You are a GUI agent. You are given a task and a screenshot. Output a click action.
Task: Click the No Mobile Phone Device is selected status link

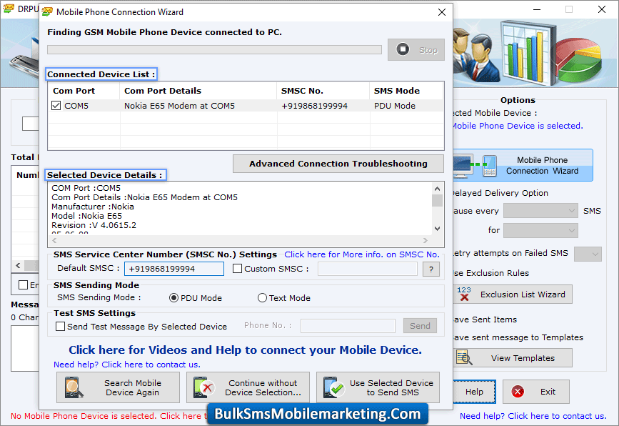click(x=109, y=416)
